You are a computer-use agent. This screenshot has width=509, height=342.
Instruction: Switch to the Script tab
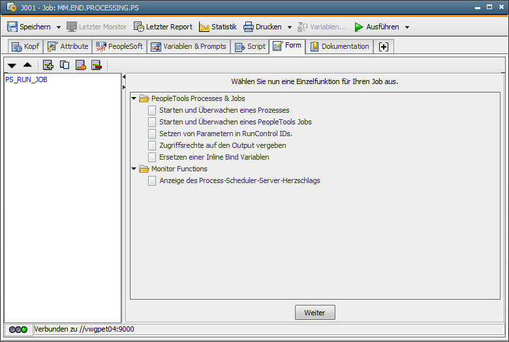click(250, 46)
